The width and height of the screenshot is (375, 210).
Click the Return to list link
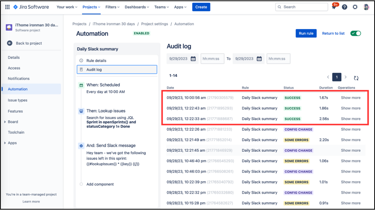pyautogui.click(x=333, y=33)
